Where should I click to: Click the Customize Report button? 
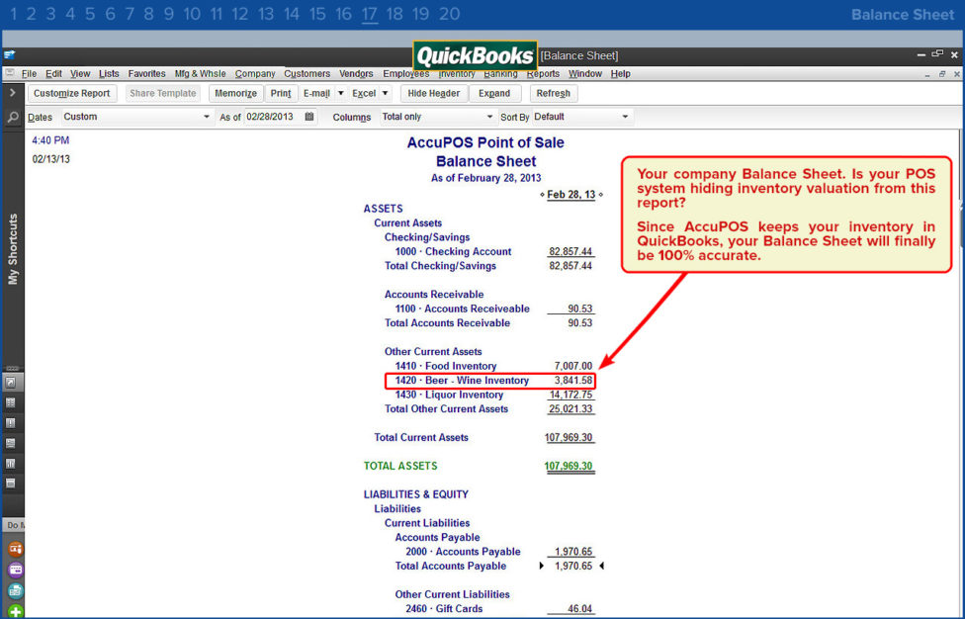click(x=71, y=93)
